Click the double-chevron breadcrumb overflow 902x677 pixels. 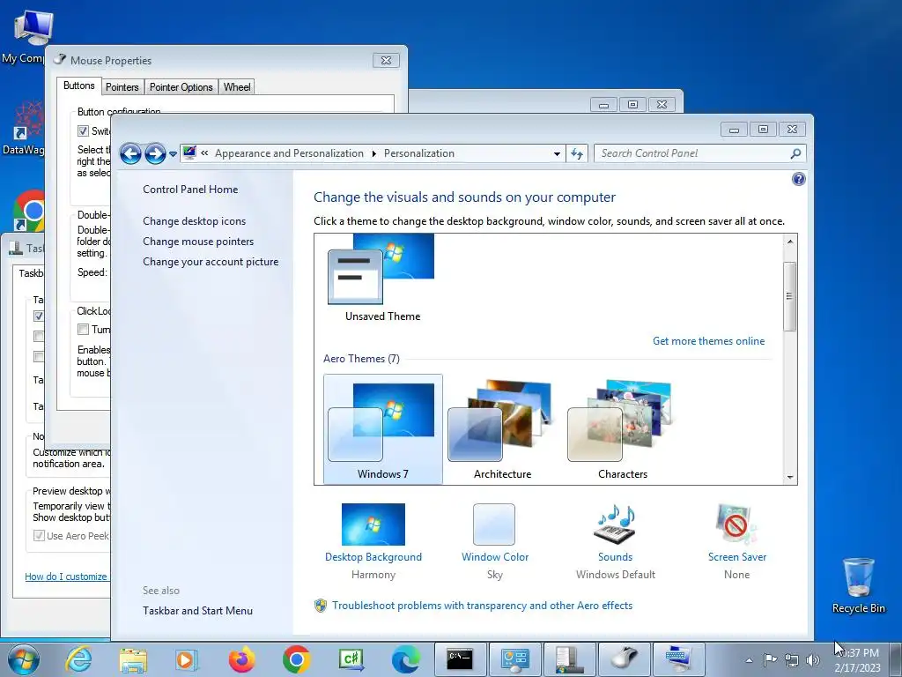tap(204, 153)
